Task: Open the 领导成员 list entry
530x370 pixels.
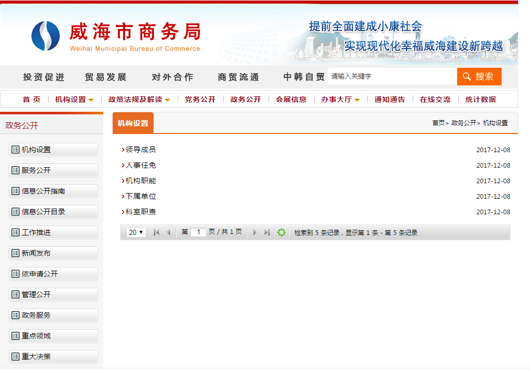Action: click(x=141, y=150)
